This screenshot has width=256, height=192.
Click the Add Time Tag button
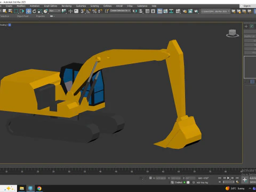202,182
